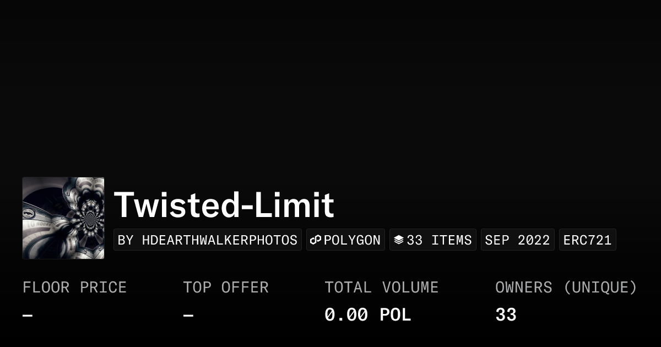The height and width of the screenshot is (347, 661).
Task: Click the TOP OFFER label
Action: coord(226,288)
